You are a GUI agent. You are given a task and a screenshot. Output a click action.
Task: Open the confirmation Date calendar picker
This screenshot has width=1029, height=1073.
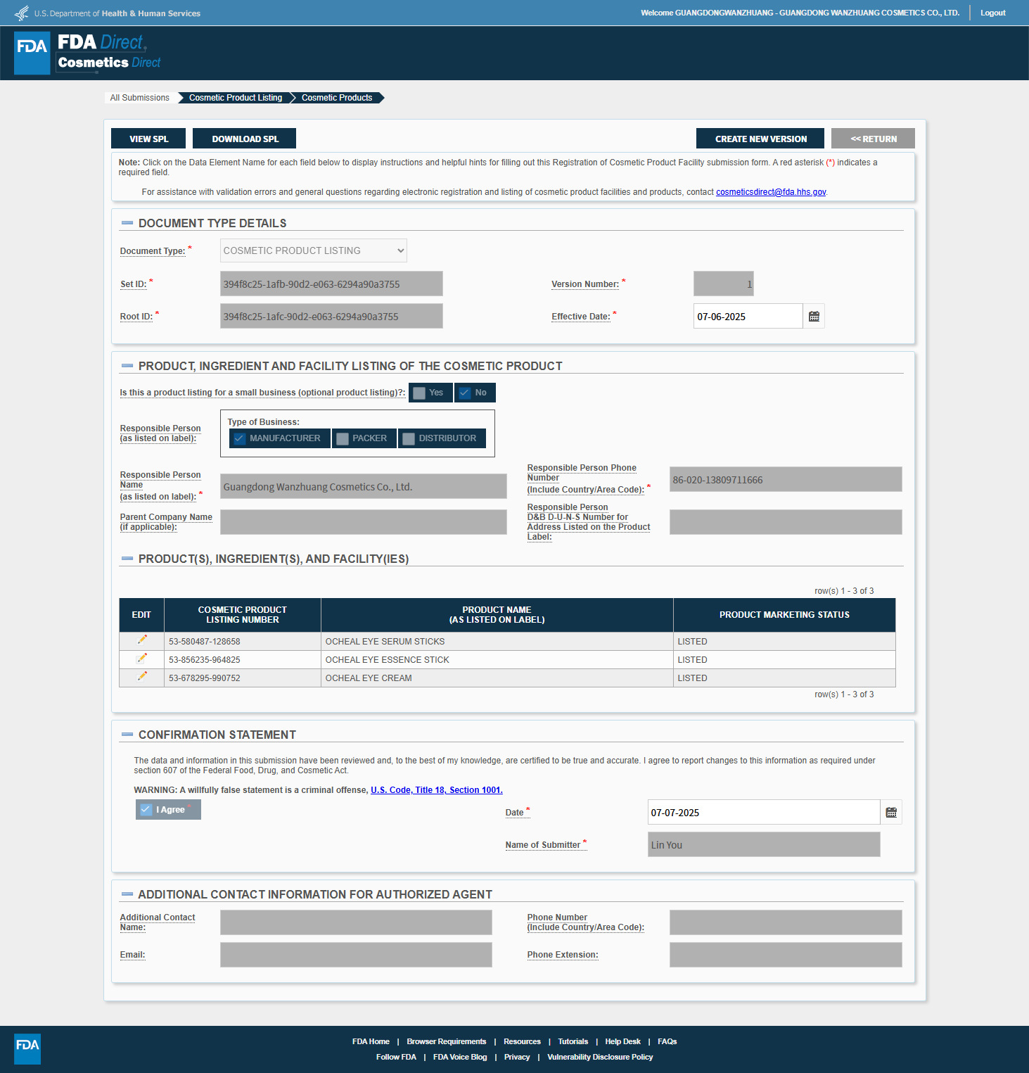(891, 813)
